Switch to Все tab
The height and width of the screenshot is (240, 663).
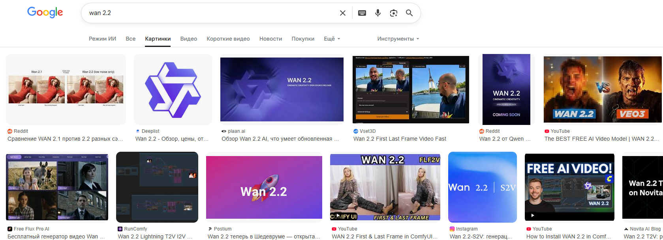pyautogui.click(x=131, y=39)
